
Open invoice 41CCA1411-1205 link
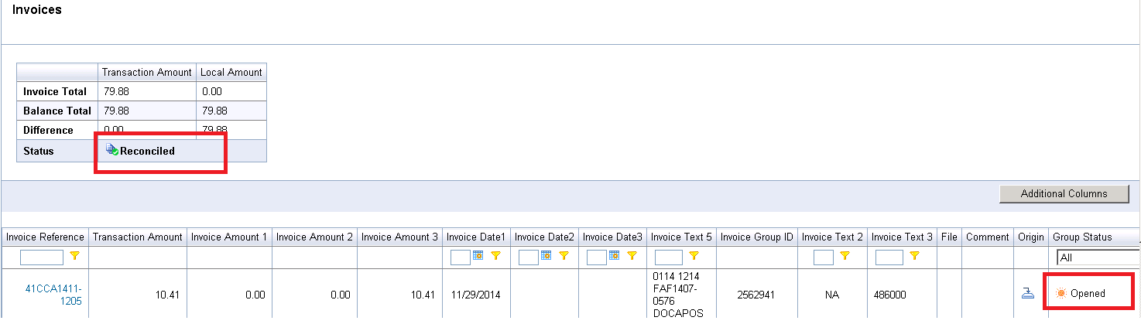pyautogui.click(x=53, y=295)
